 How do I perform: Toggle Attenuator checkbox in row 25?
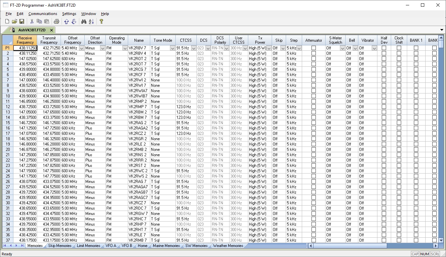click(314, 176)
